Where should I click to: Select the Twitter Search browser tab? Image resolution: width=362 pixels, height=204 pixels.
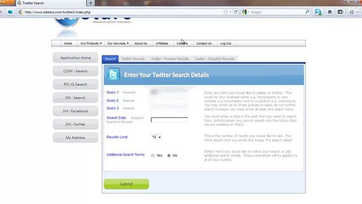tap(51, 3)
